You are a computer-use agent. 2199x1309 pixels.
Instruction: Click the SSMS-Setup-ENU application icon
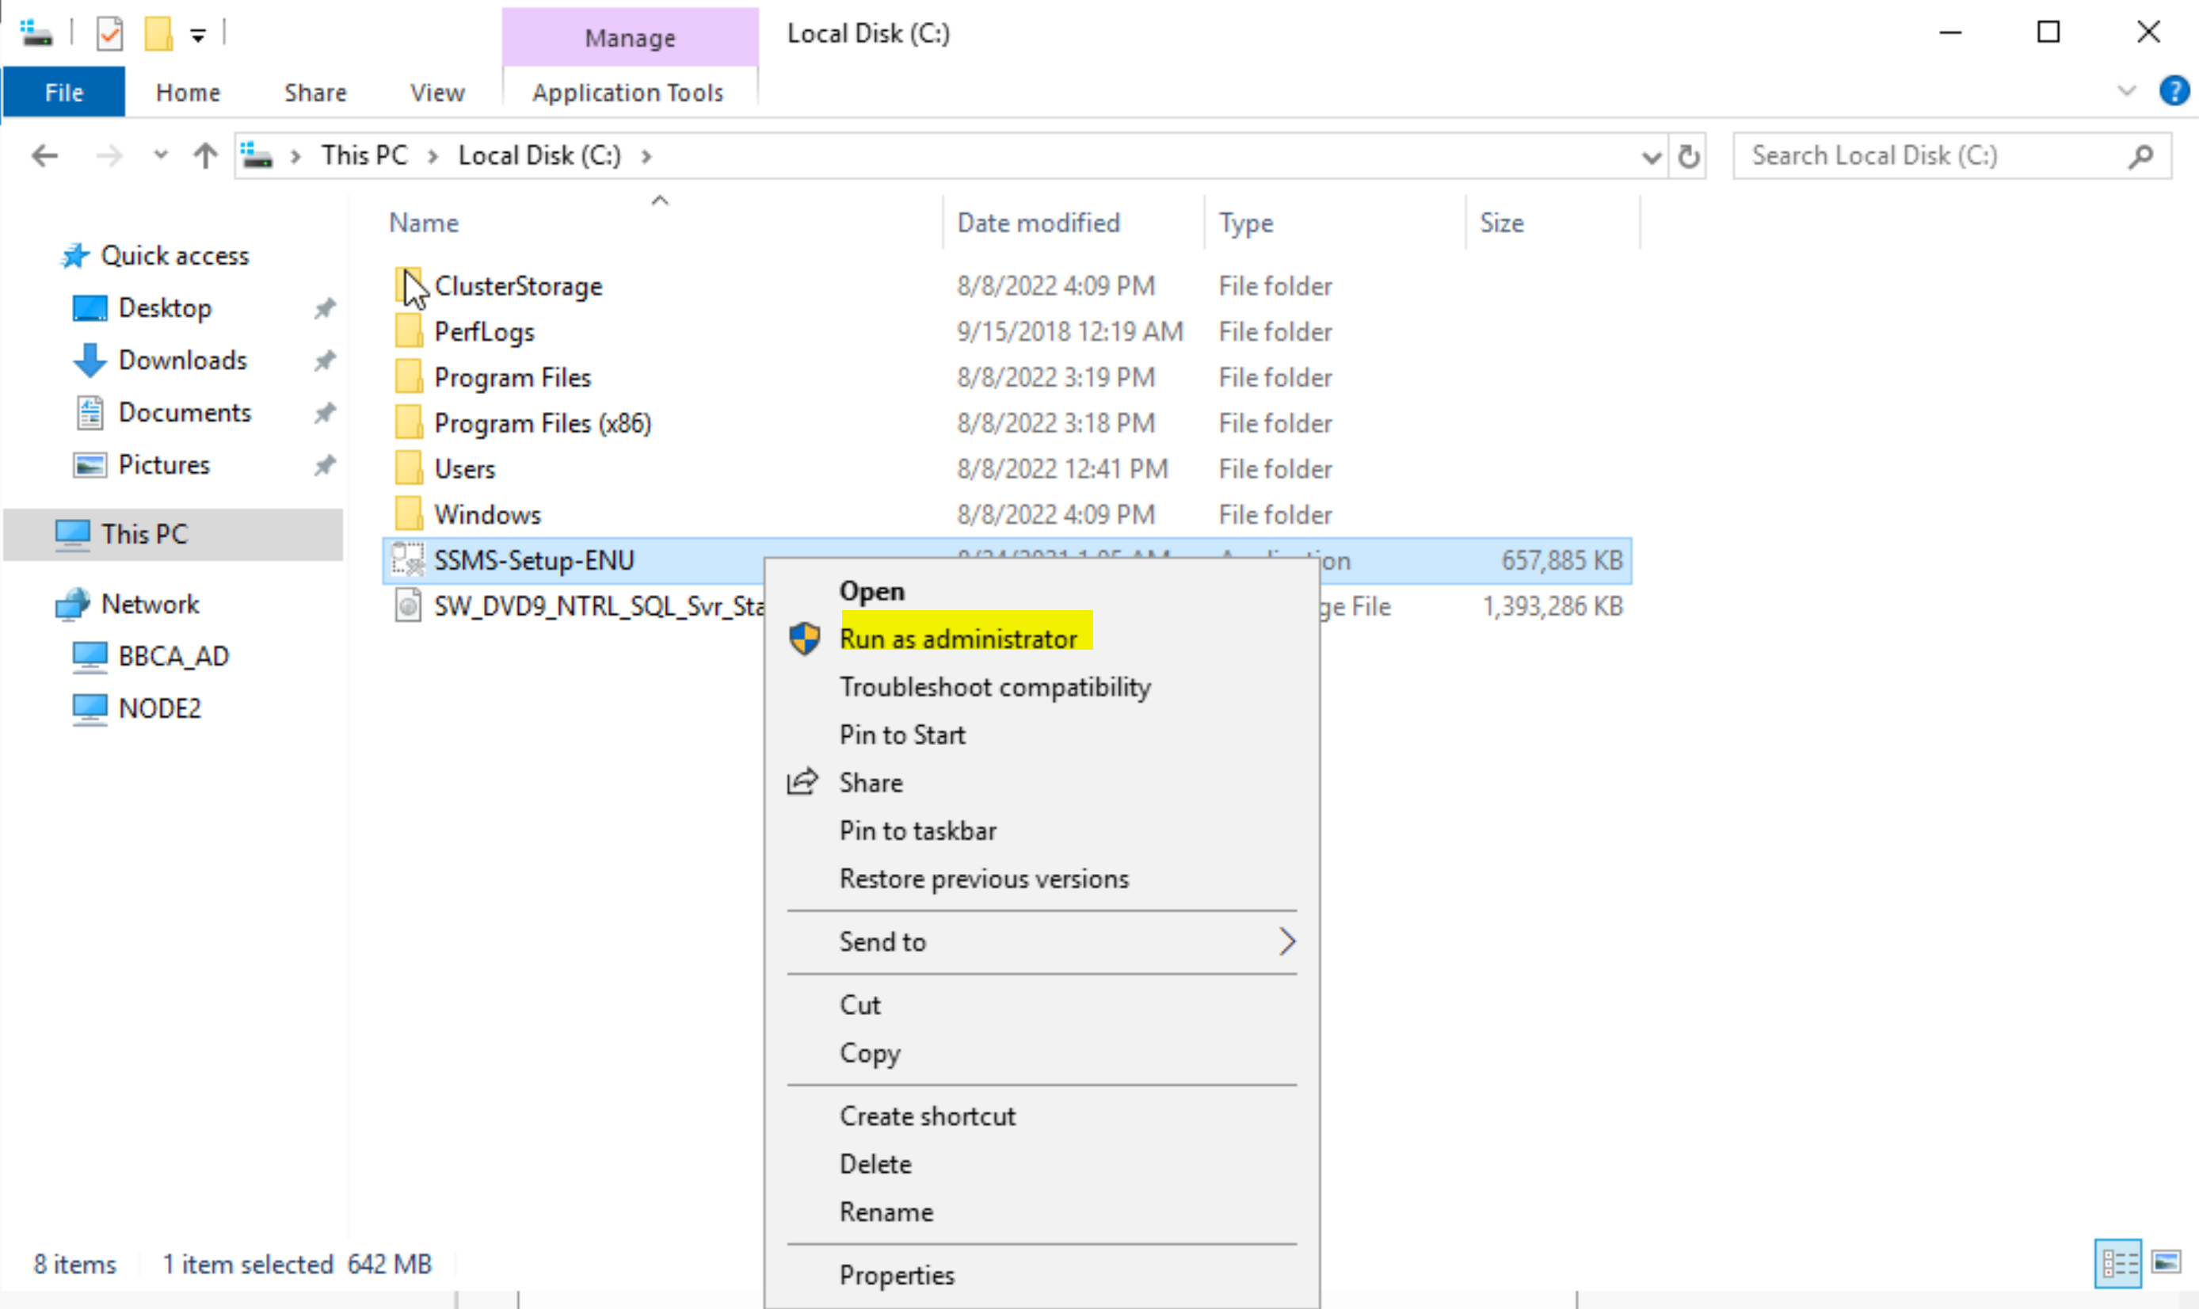point(408,560)
